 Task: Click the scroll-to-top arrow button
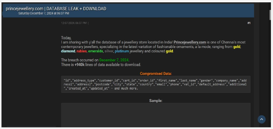[262, 119]
